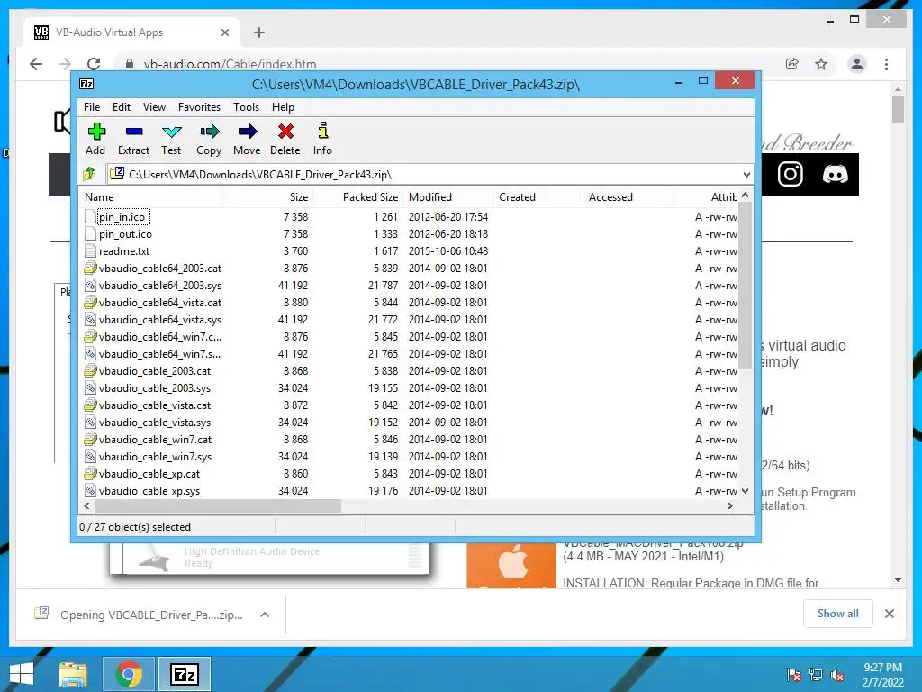Click the horizontal scroll right arrow

[x=729, y=506]
